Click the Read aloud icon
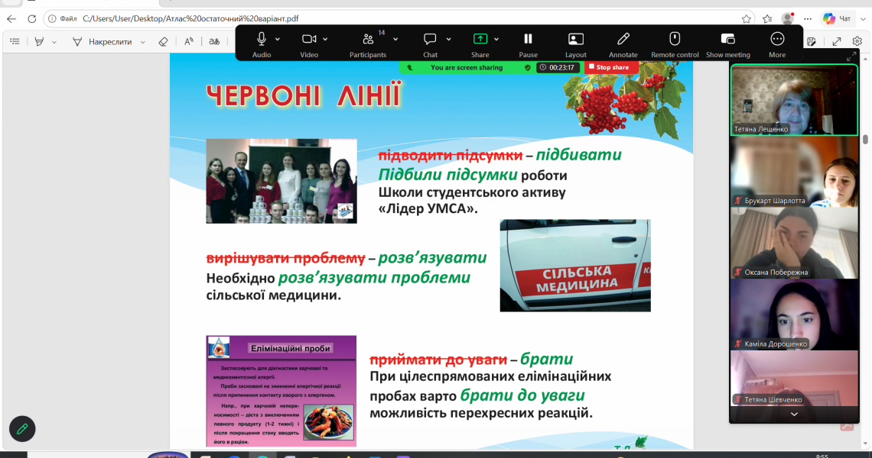 click(189, 41)
